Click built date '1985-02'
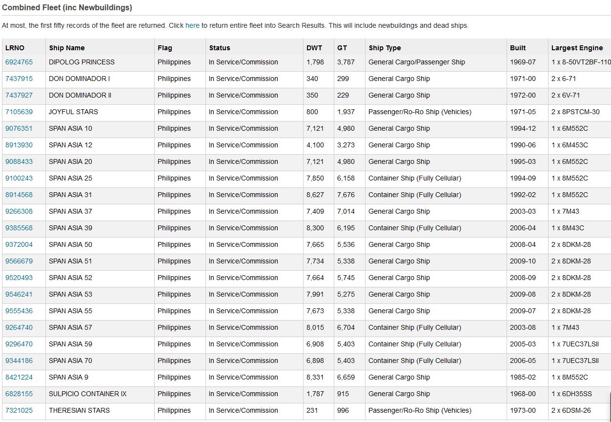Image resolution: width=611 pixels, height=422 pixels. [523, 377]
